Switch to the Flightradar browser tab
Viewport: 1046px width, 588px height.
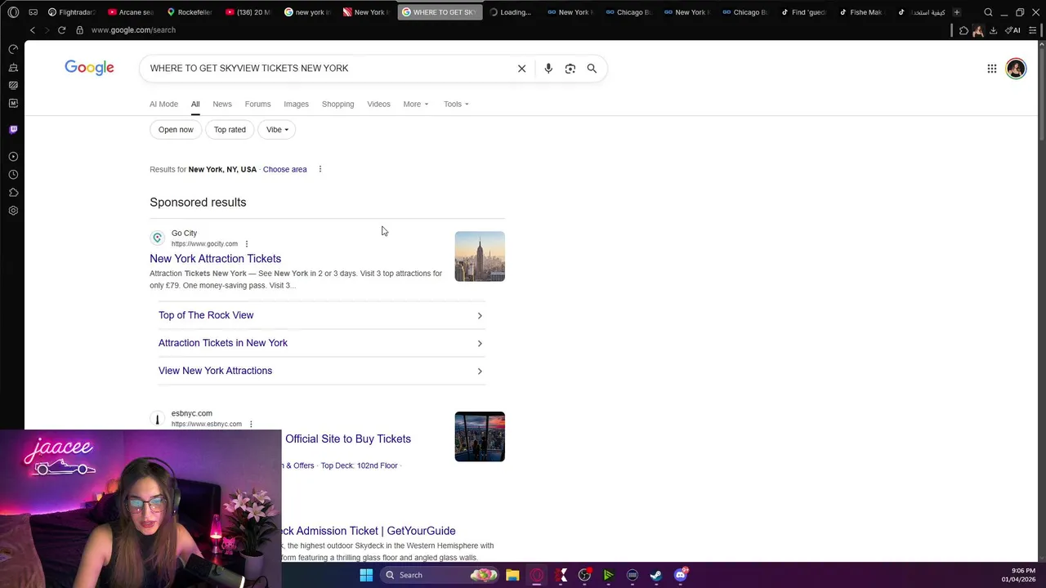(71, 12)
